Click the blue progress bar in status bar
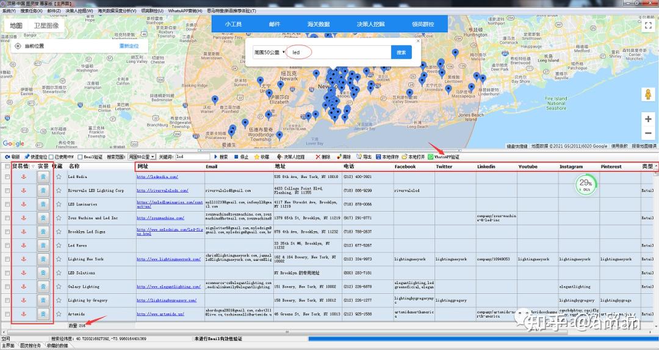The image size is (659, 350). click(483, 338)
